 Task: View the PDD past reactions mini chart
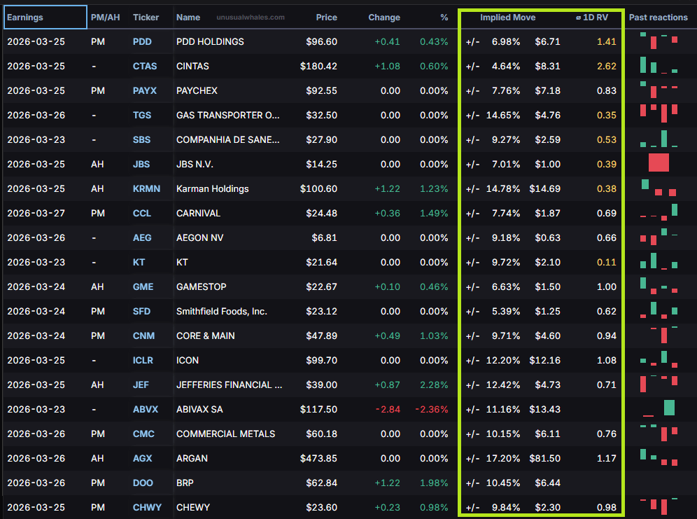pyautogui.click(x=659, y=41)
